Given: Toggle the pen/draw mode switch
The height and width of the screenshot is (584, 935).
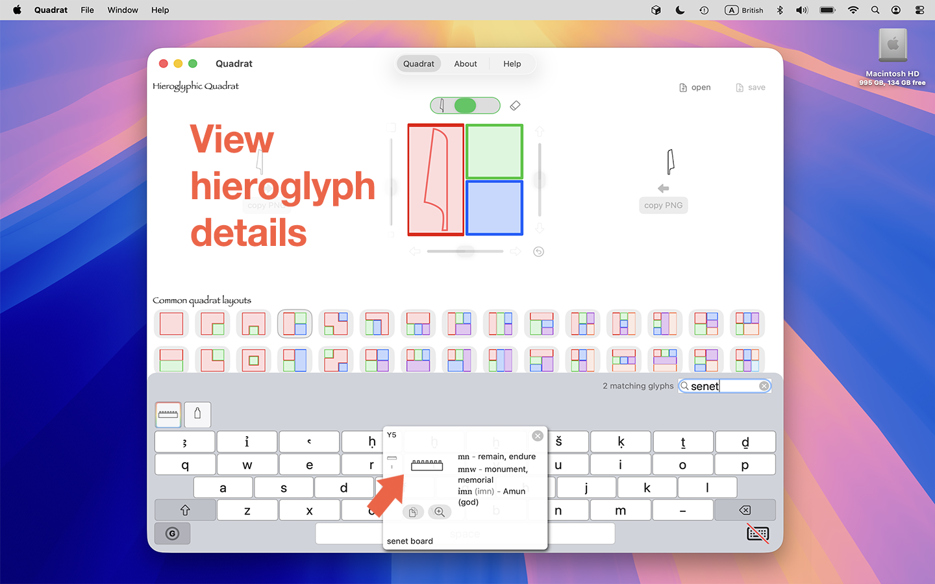Looking at the screenshot, I should tap(465, 105).
